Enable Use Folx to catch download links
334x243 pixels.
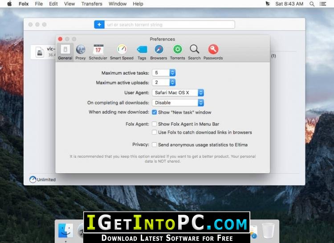tap(154, 132)
